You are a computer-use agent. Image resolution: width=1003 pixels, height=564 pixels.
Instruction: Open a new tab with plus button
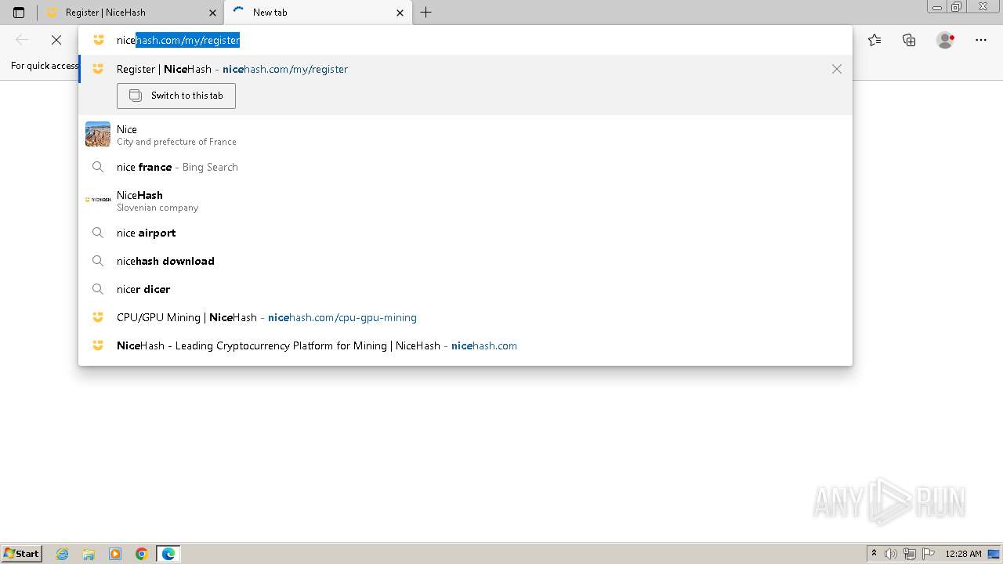(426, 13)
